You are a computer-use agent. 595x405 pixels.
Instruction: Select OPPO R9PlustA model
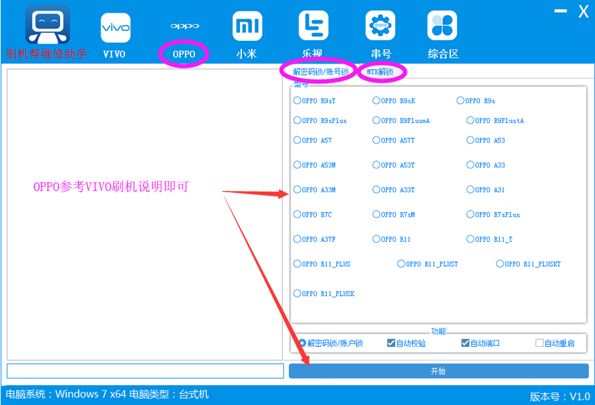pyautogui.click(x=495, y=121)
